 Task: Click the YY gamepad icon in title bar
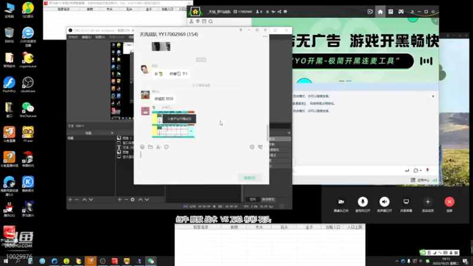(401, 12)
